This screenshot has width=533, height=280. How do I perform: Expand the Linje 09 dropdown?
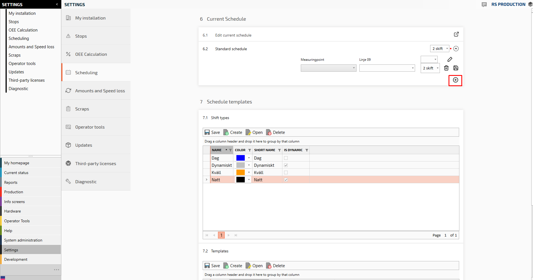coord(387,68)
